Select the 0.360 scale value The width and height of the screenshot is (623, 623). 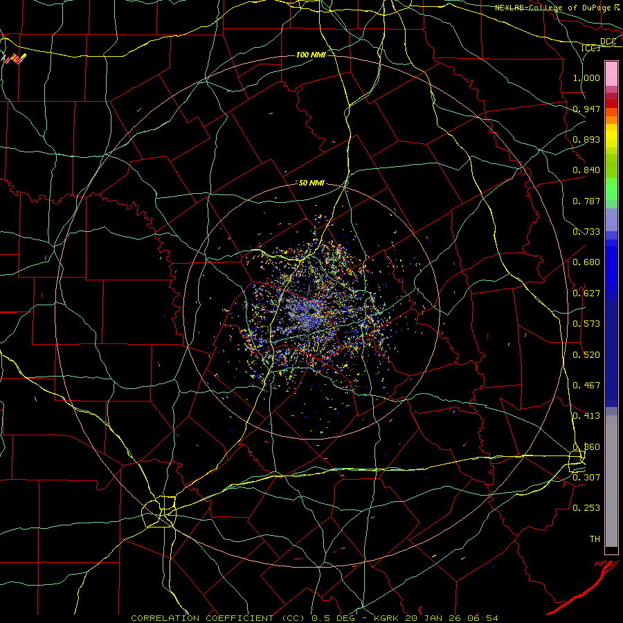point(586,447)
